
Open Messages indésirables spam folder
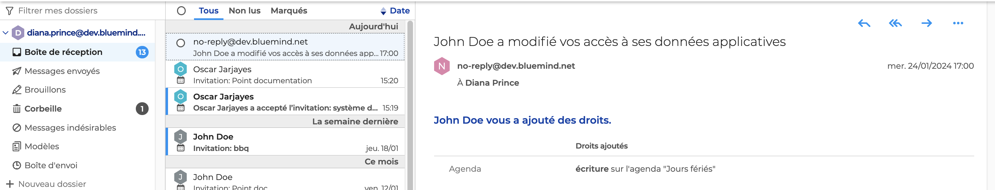click(70, 127)
